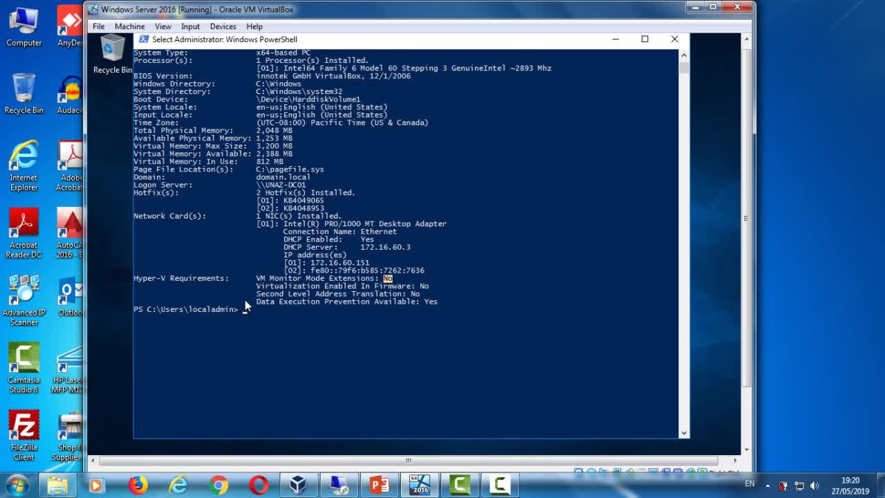Screen dimensions: 885x498
Task: Open PowerPoint from the taskbar
Action: pos(380,486)
